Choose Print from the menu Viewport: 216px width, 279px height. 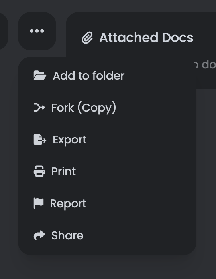click(107, 171)
